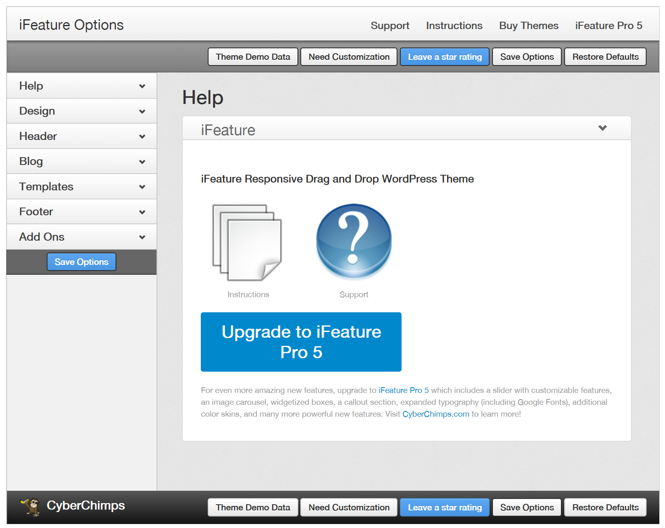665x528 pixels.
Task: Click bottom Save Options button
Action: pyautogui.click(x=527, y=508)
